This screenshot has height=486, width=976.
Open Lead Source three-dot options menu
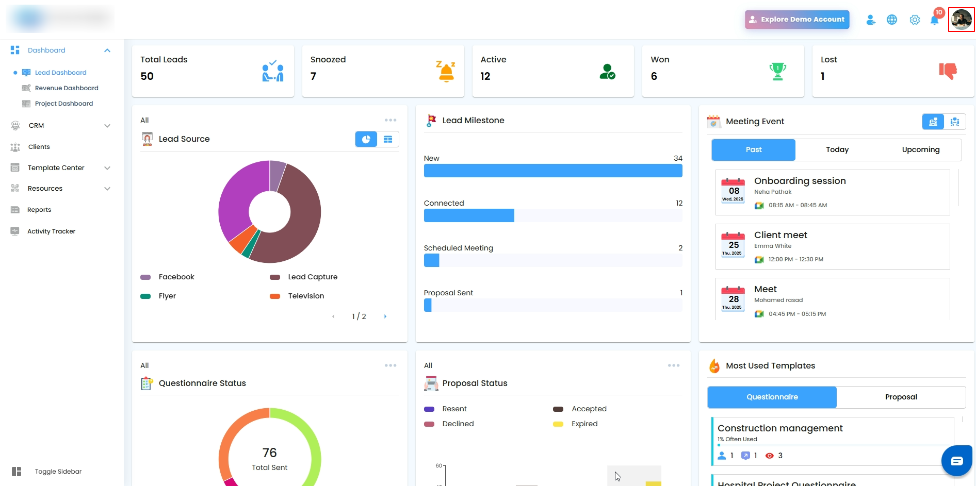point(391,120)
